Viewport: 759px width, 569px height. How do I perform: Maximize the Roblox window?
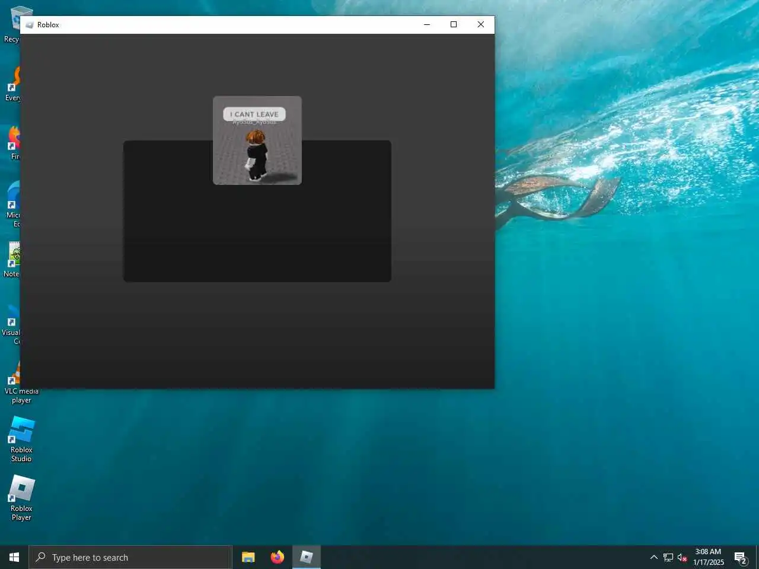coord(454,25)
